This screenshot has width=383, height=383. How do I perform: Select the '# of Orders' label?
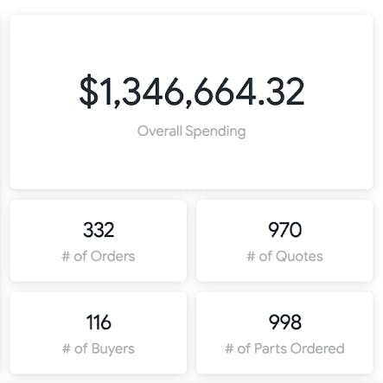pyautogui.click(x=99, y=256)
